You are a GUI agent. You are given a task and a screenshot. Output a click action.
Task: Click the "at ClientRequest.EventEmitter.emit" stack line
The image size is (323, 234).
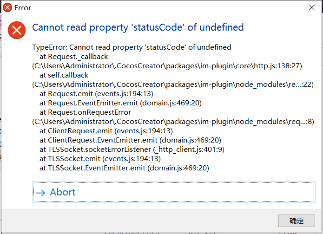coord(130,140)
